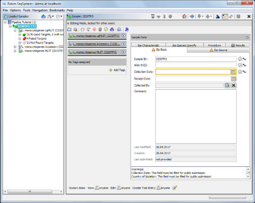Click the grey circle icon in header toolbar

tap(170, 16)
